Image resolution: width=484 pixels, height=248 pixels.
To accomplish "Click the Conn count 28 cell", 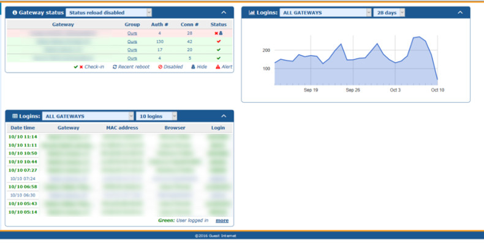I will coord(189,33).
